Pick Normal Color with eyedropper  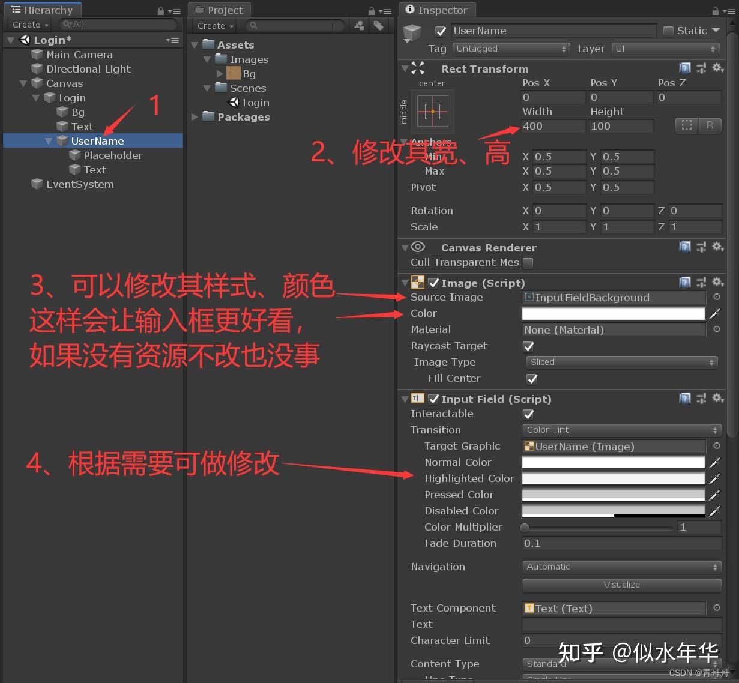(x=714, y=462)
